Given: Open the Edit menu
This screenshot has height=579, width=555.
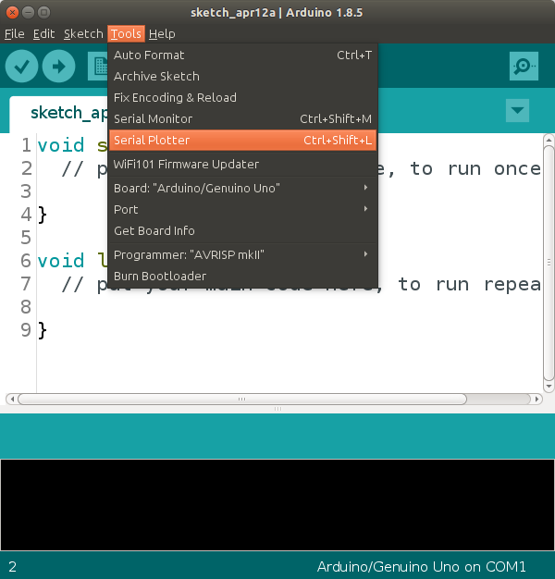Looking at the screenshot, I should [x=44, y=34].
